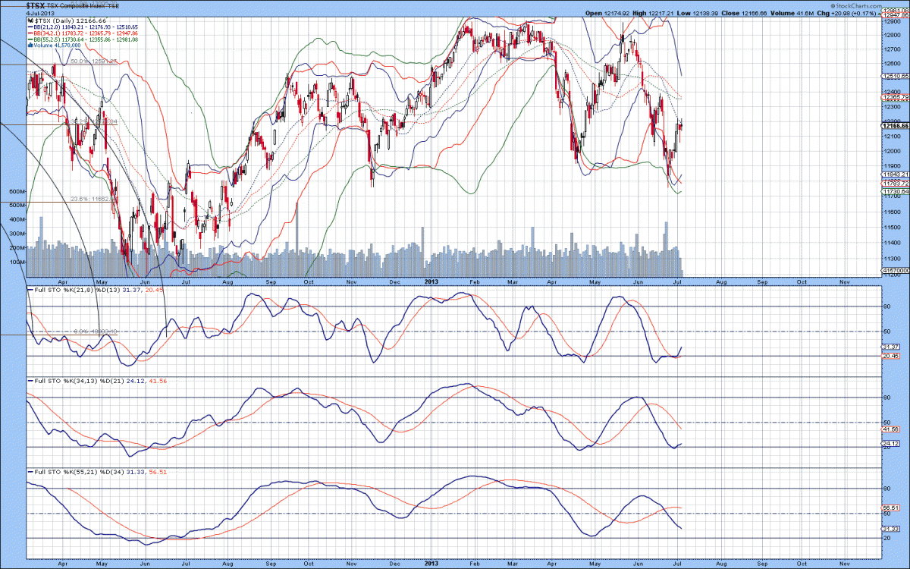Image resolution: width=910 pixels, height=569 pixels.
Task: Click the Volume 41,570,000 legend icon
Action: [29, 46]
